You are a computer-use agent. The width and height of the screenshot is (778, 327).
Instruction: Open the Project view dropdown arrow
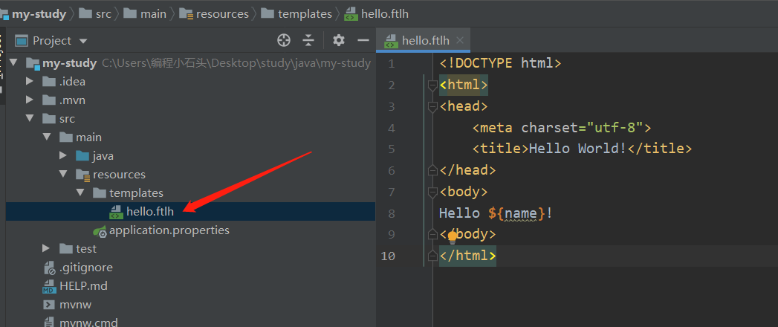[x=83, y=41]
